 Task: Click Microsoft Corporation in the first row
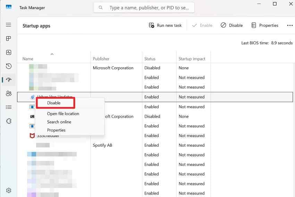pyautogui.click(x=113, y=68)
